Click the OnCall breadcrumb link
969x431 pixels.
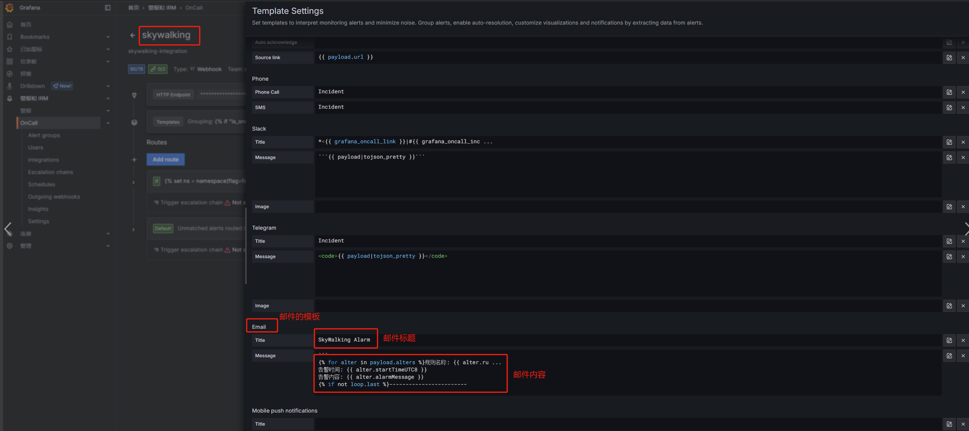tap(194, 8)
